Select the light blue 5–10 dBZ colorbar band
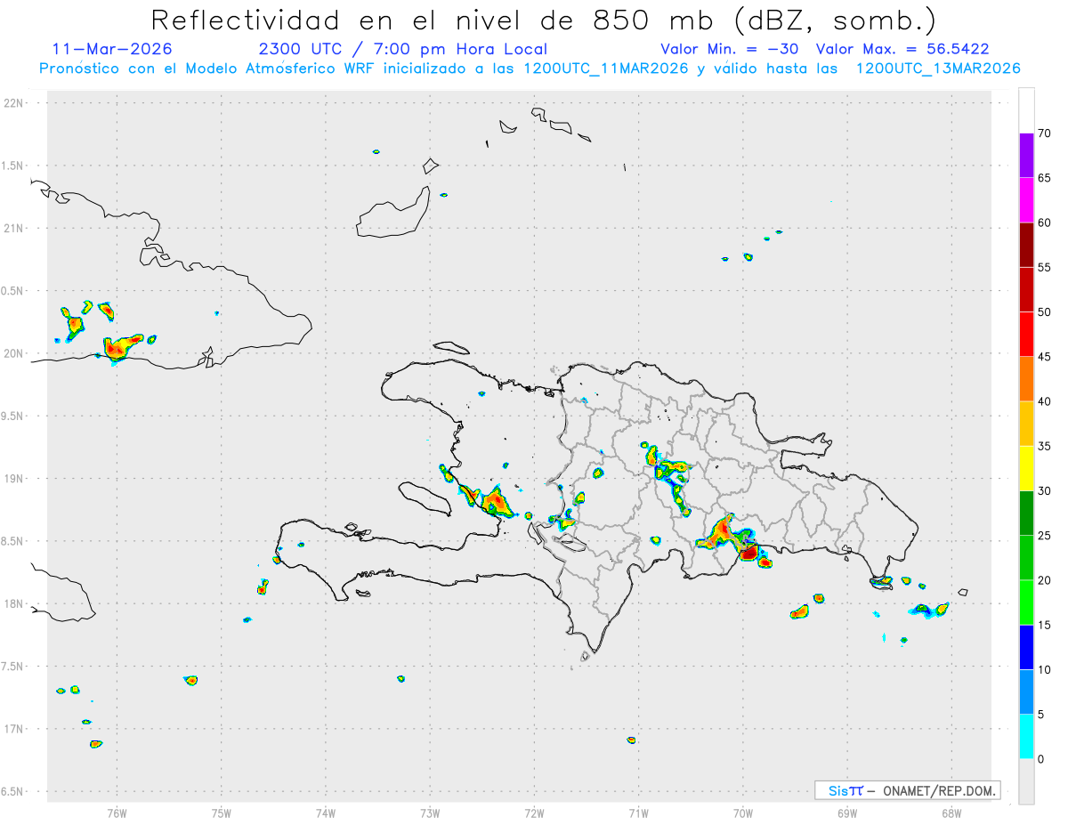Screen dimensions: 1068x825 [1026, 692]
